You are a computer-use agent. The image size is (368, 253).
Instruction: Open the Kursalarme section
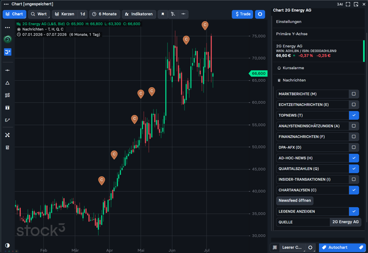coord(319,68)
